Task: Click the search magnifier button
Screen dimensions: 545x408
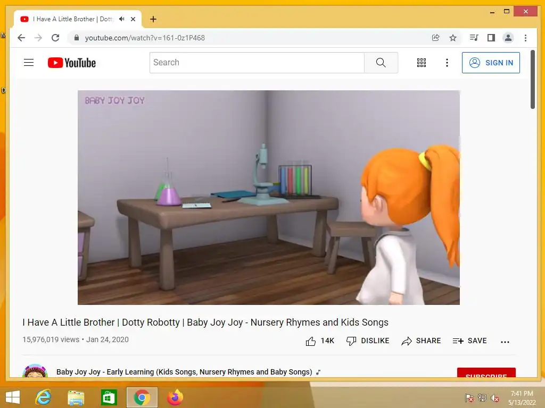Action: [381, 63]
